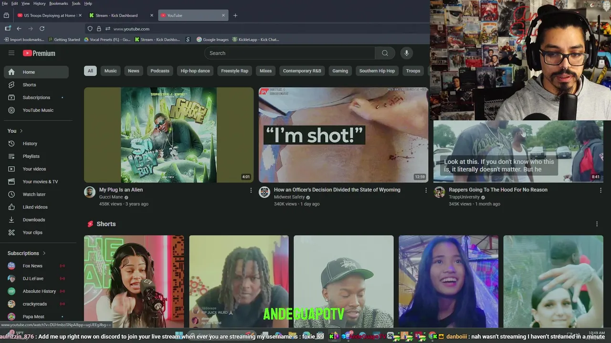Open Playlists in the sidebar

36,156
